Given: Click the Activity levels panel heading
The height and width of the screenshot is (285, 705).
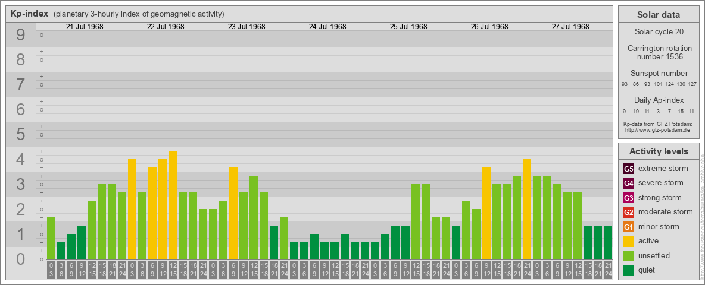Looking at the screenshot, I should [658, 151].
